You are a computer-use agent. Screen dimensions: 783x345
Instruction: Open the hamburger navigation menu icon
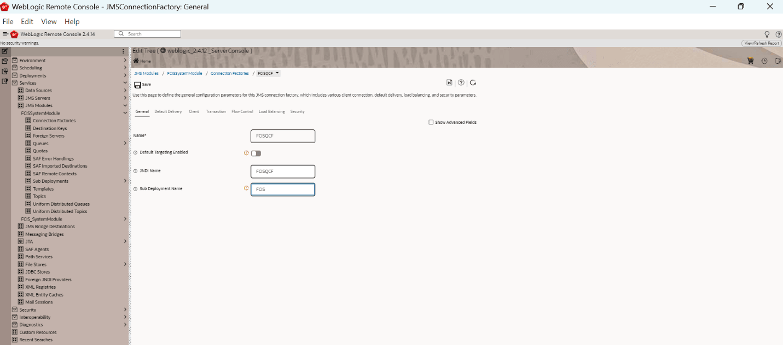pyautogui.click(x=5, y=34)
